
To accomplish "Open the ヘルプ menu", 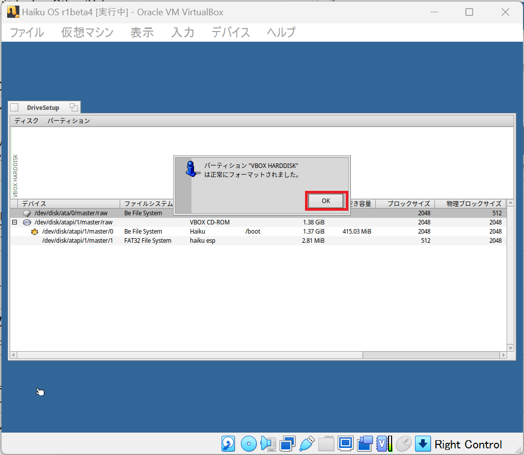I will tap(281, 33).
